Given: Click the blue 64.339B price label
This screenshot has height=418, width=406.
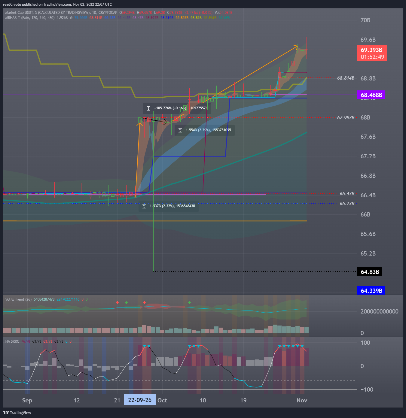Looking at the screenshot, I should pos(371,291).
